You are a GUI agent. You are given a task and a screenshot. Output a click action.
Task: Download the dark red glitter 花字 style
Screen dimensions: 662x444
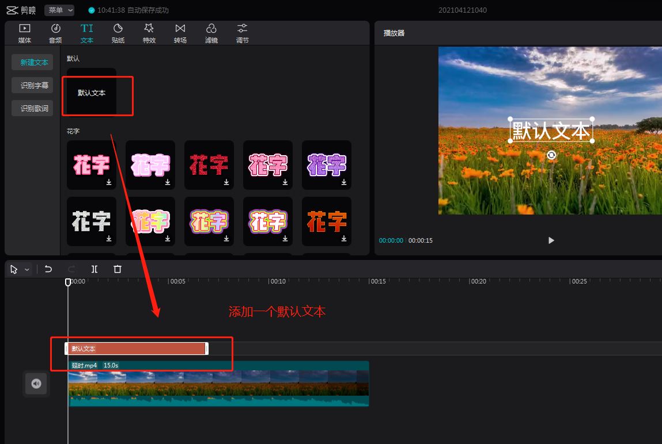[226, 182]
